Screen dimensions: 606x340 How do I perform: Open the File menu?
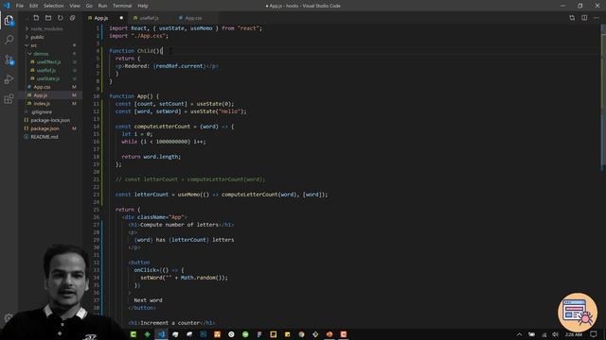coord(20,6)
